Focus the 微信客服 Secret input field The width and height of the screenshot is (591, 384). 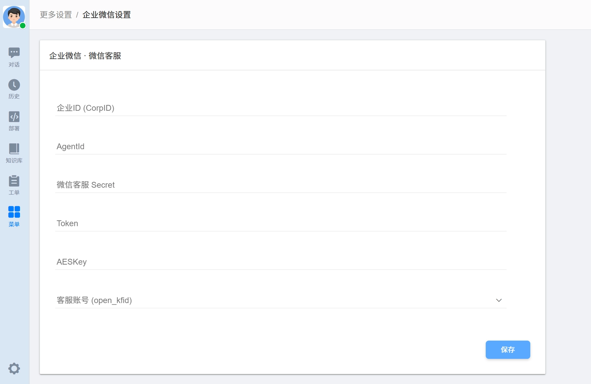[281, 185]
